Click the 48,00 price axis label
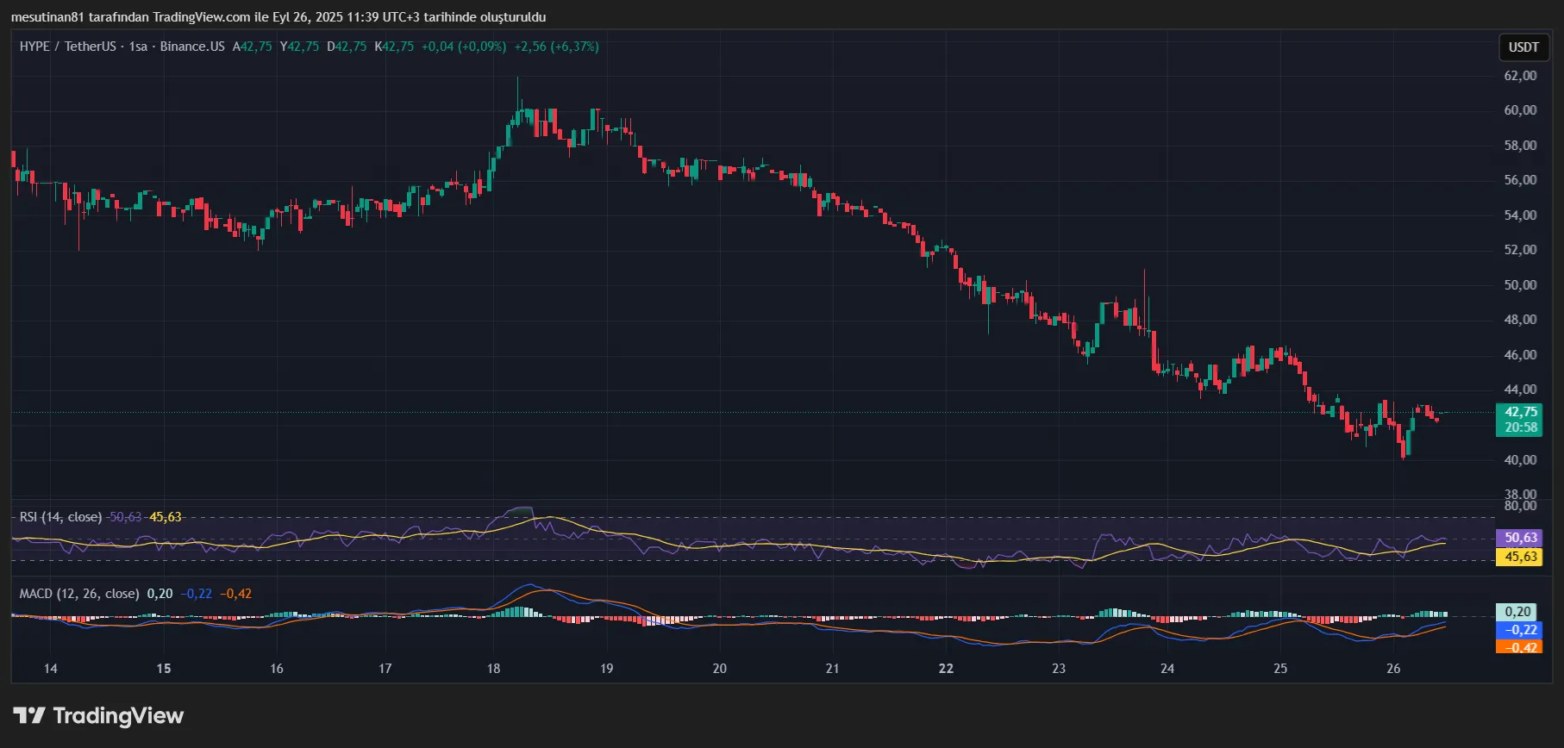The height and width of the screenshot is (748, 1564). tap(1520, 320)
